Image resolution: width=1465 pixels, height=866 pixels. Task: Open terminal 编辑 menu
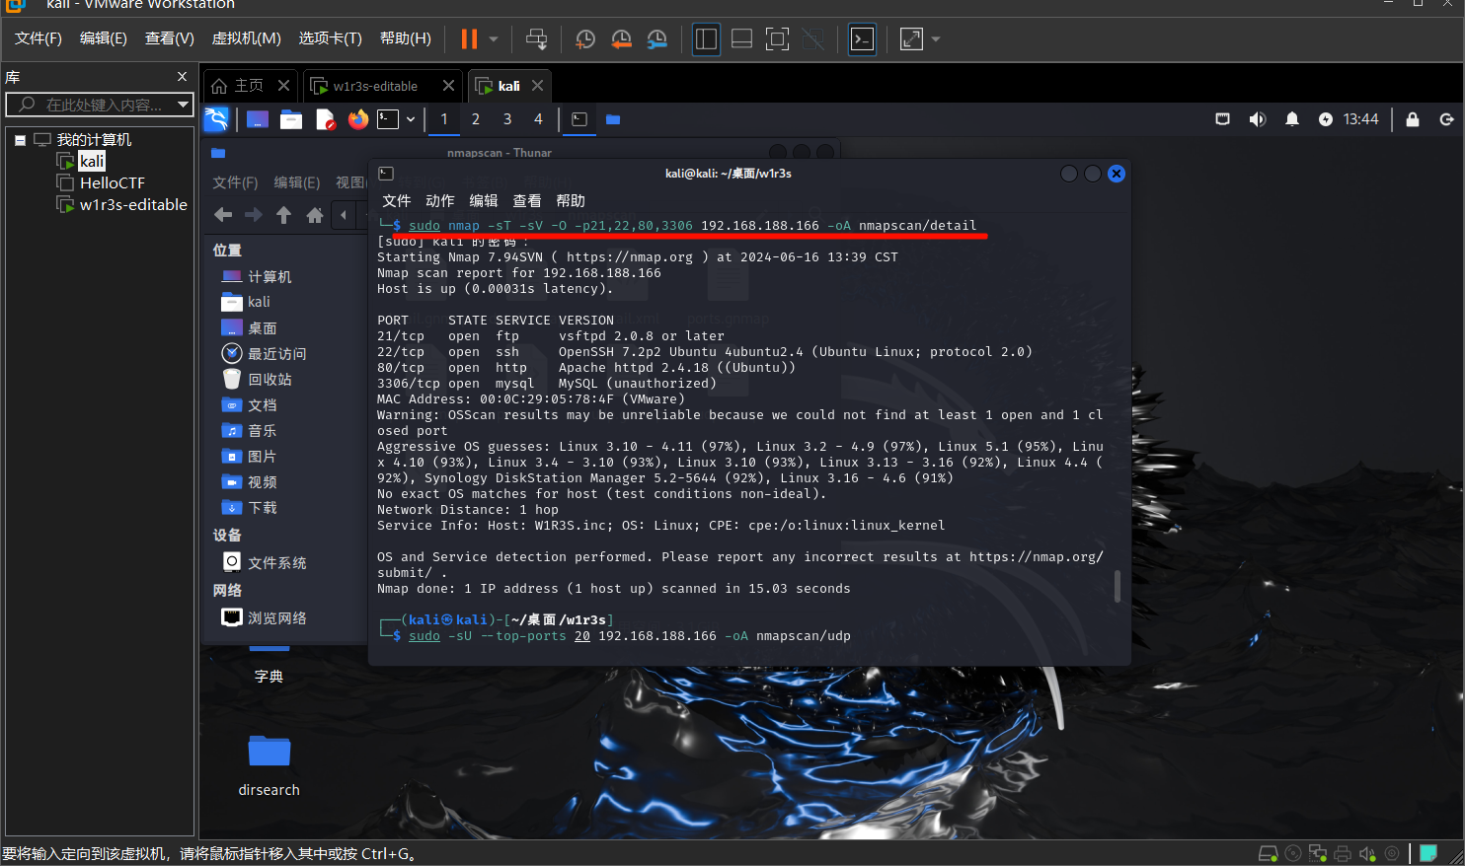pos(484,200)
